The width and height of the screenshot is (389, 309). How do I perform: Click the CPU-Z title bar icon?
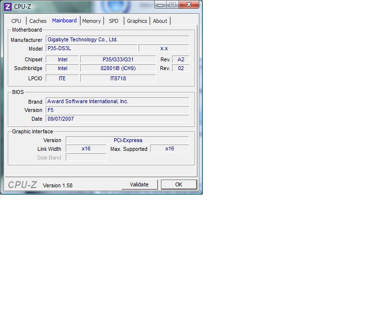[7, 6]
